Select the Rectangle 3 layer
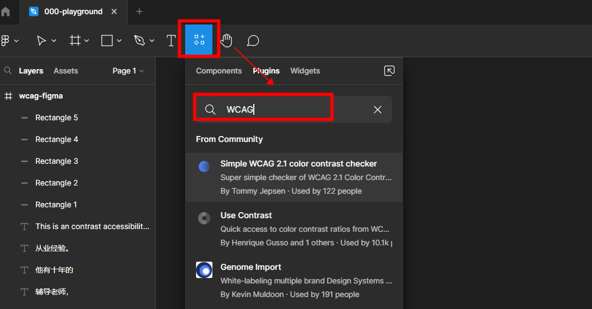 point(57,161)
